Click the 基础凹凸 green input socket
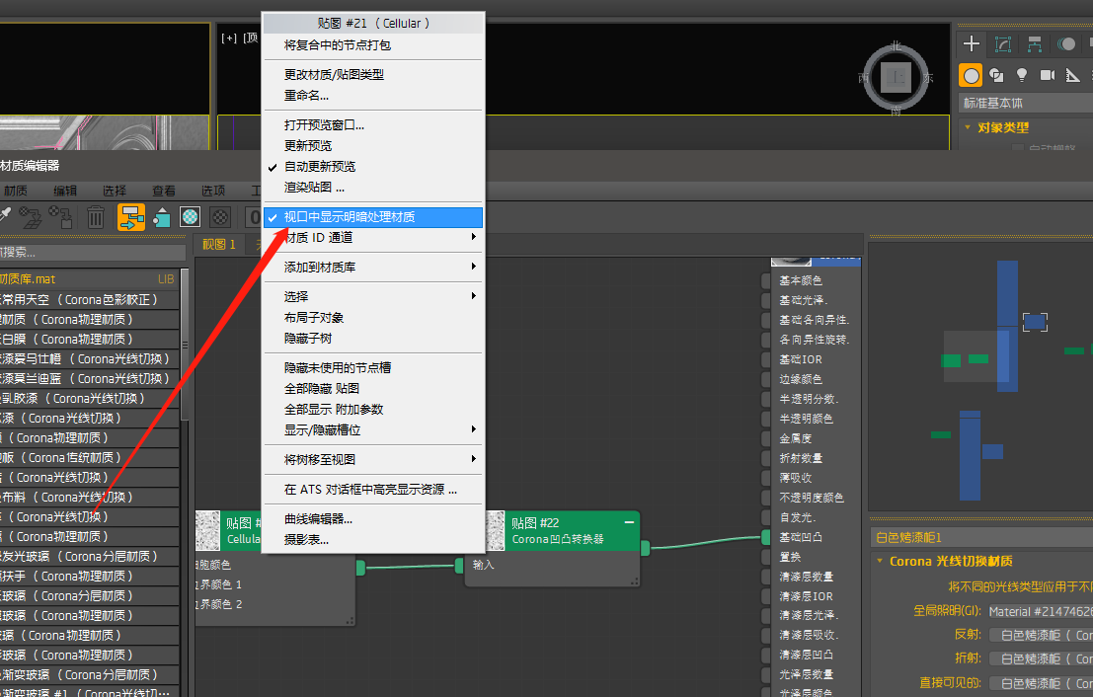 coord(765,537)
